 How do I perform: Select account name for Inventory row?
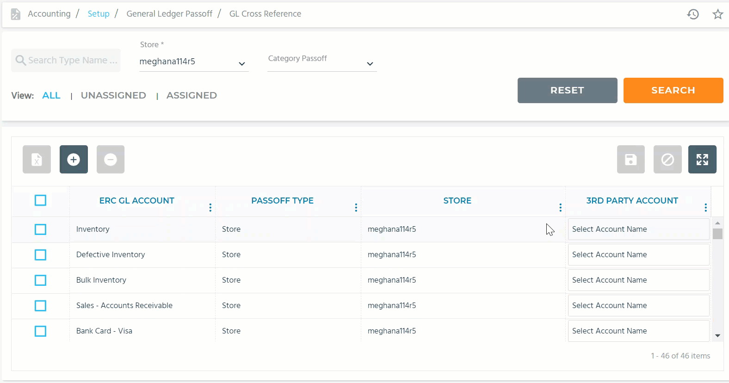pos(638,229)
